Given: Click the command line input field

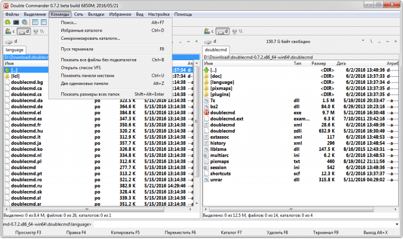Looking at the screenshot, I should point(243,224).
